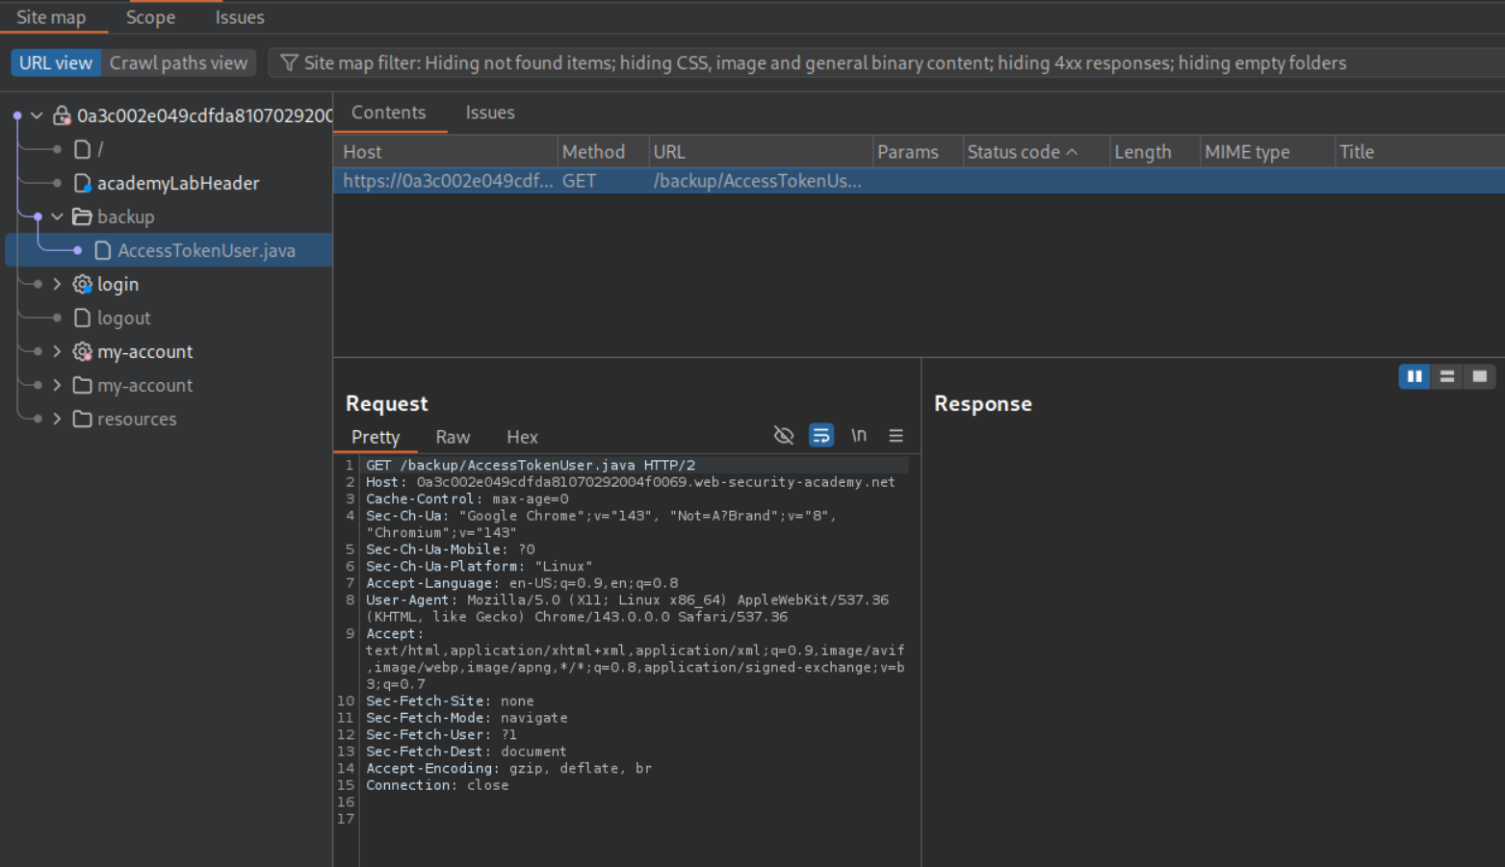Image resolution: width=1505 pixels, height=867 pixels.
Task: Select the AccessTokenUser.java tree item
Action: coord(205,250)
